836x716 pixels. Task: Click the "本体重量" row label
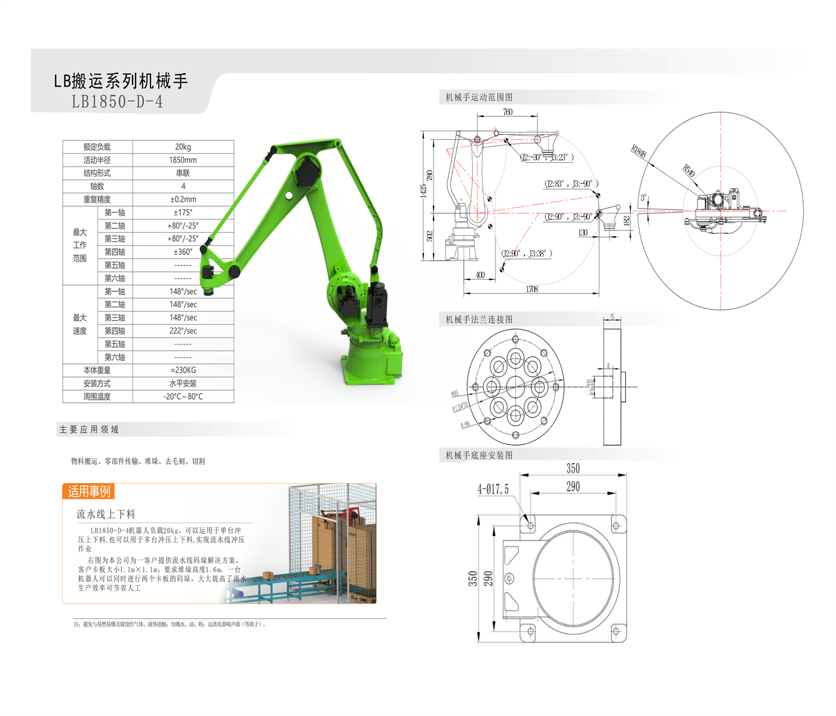pos(97,370)
